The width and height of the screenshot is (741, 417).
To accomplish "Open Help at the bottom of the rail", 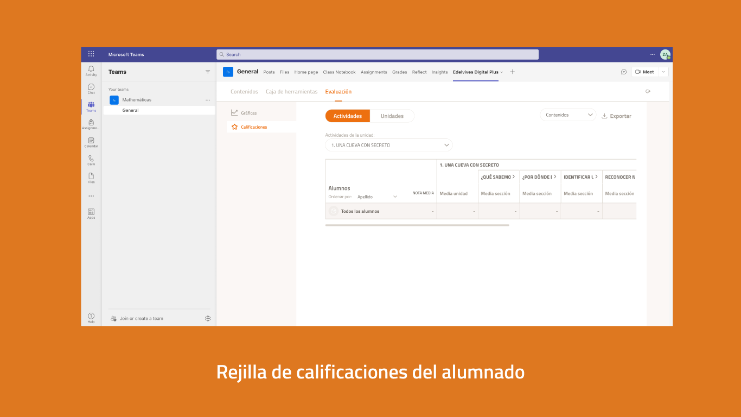I will (x=91, y=318).
